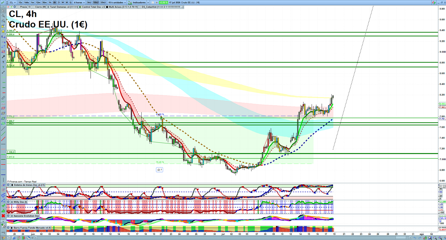Select the 12s timeframe

20,3
